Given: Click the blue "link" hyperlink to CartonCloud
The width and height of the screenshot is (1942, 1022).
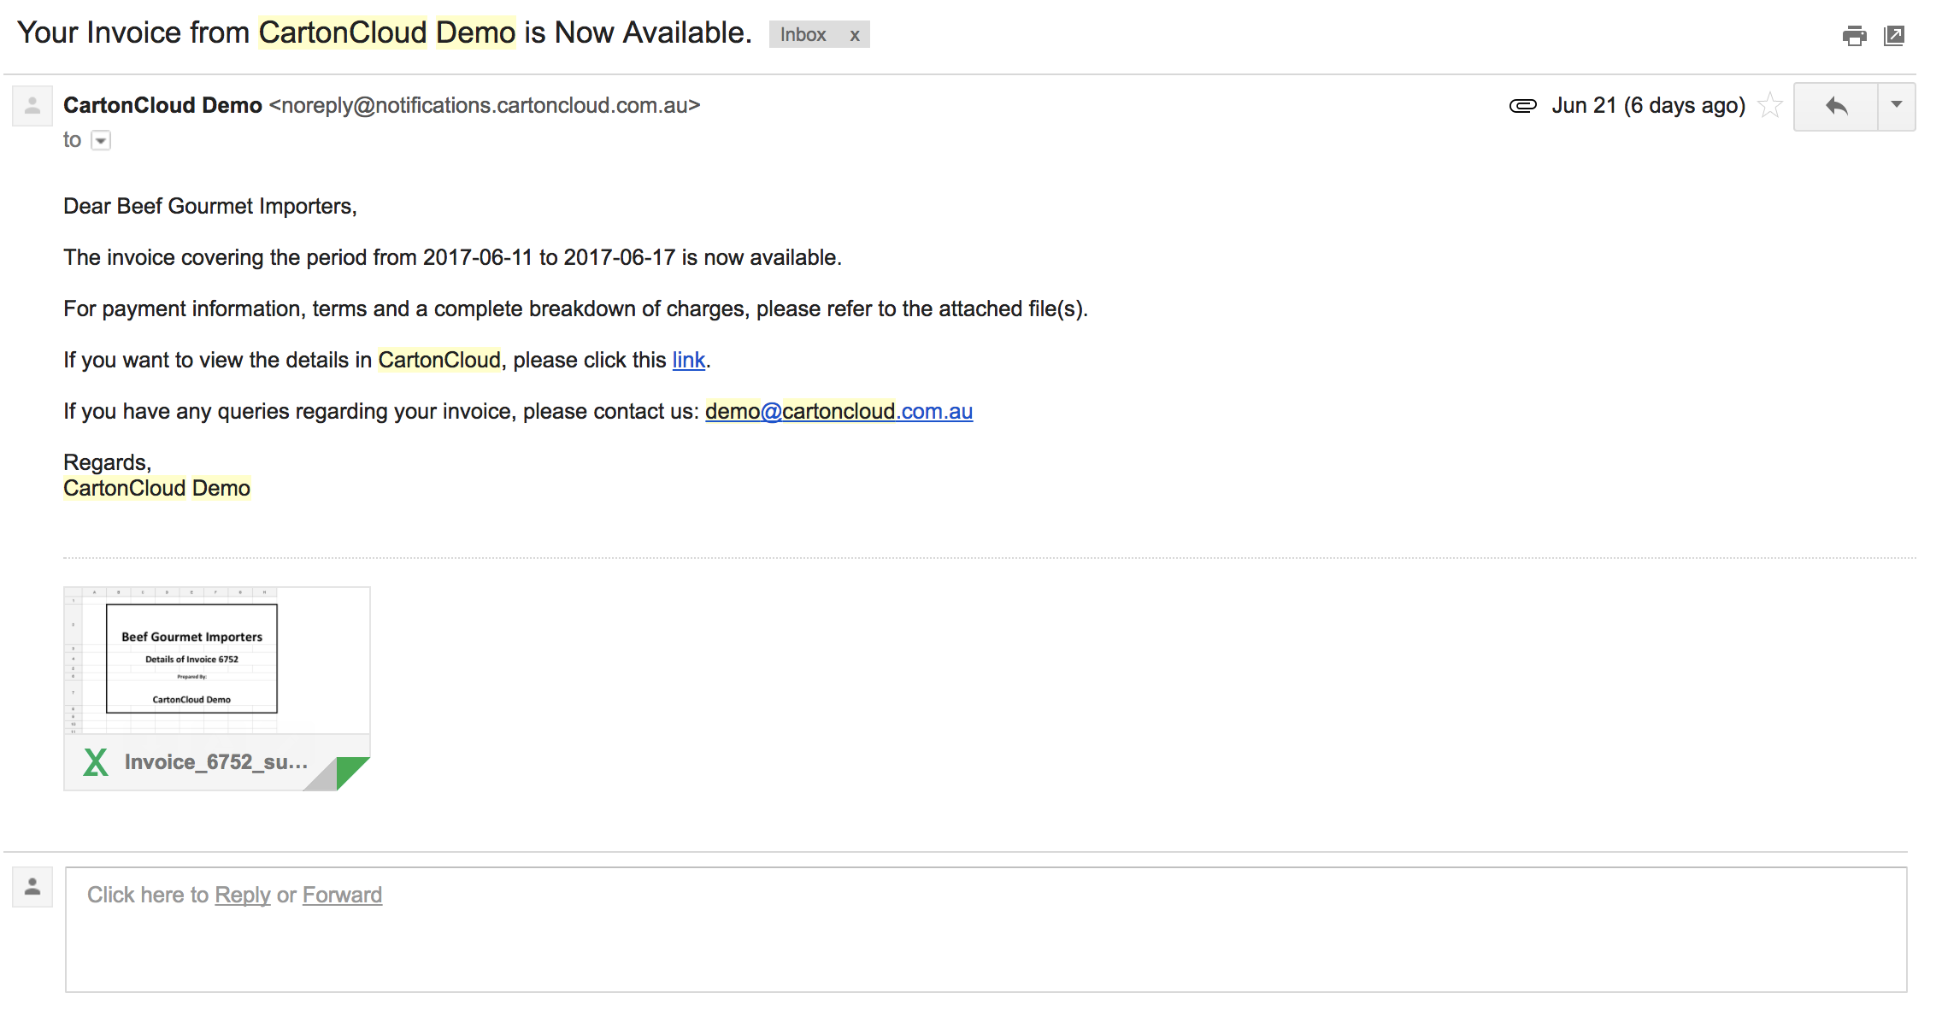Looking at the screenshot, I should pos(688,361).
